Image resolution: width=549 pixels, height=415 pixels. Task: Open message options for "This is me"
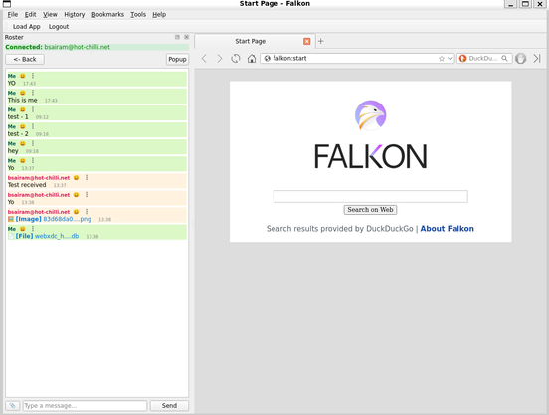pyautogui.click(x=33, y=93)
